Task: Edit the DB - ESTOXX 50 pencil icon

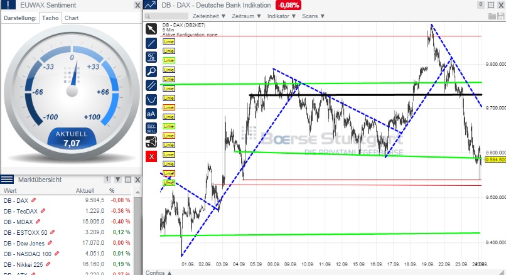Action: (53, 232)
